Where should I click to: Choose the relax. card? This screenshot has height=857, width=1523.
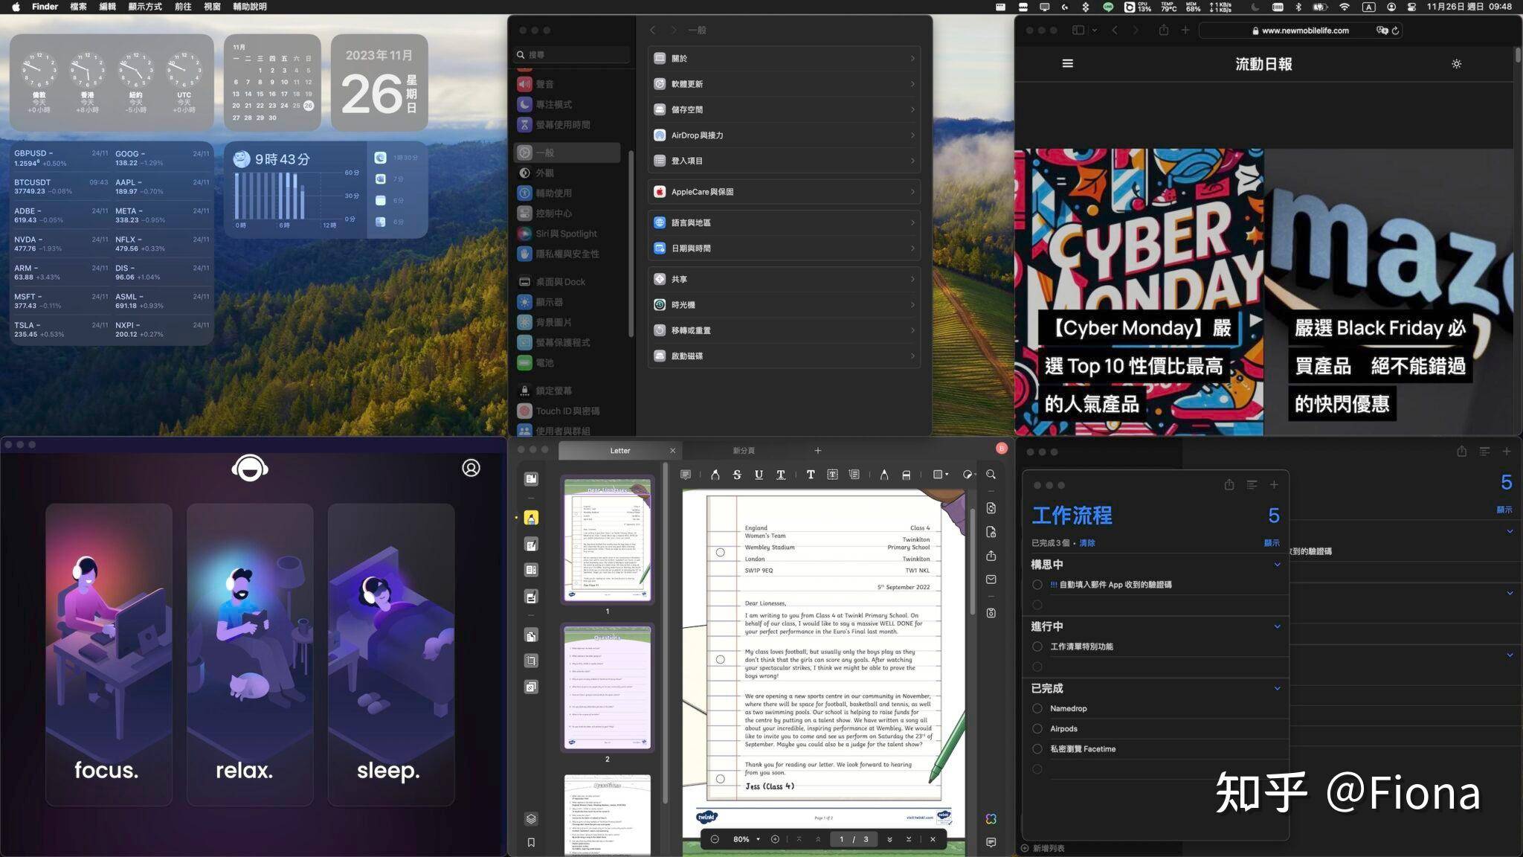coord(250,654)
